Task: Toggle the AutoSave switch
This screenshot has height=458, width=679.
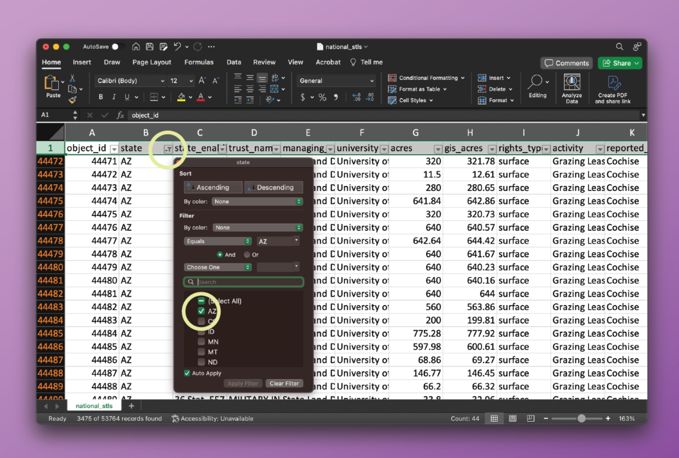Action: click(x=118, y=47)
